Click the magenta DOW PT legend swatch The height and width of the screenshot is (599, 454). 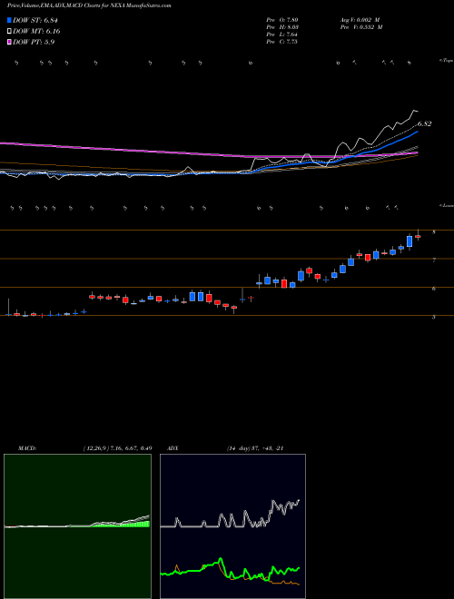(9, 42)
